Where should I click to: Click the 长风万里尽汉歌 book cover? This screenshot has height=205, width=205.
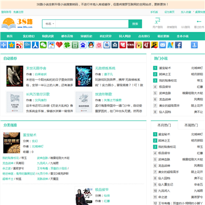pos(15,102)
